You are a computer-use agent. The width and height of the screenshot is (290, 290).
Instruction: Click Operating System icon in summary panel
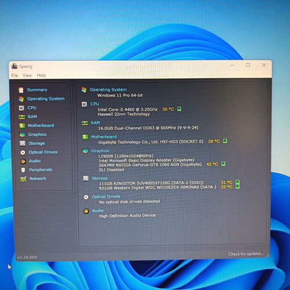click(84, 89)
